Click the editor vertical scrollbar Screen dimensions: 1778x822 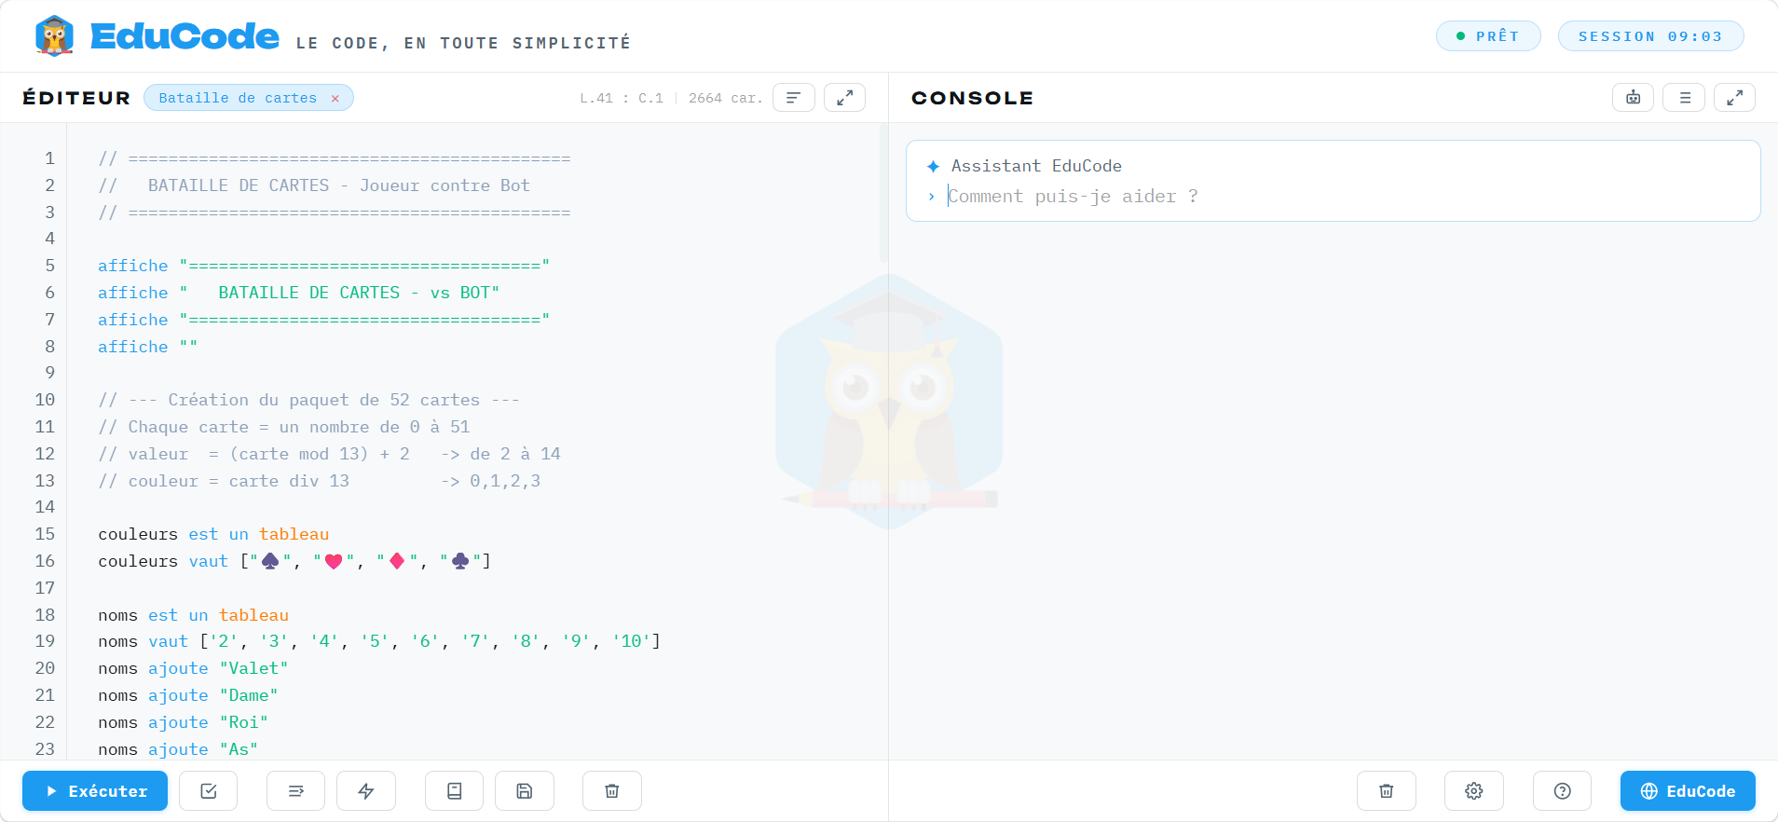point(882,193)
